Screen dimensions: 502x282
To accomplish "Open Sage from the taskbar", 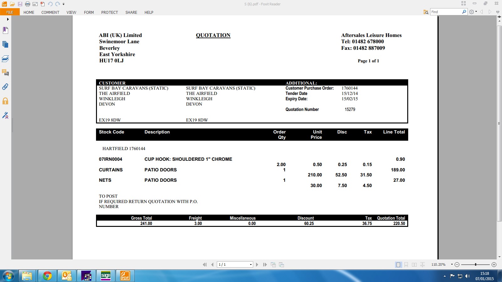I will (106, 276).
